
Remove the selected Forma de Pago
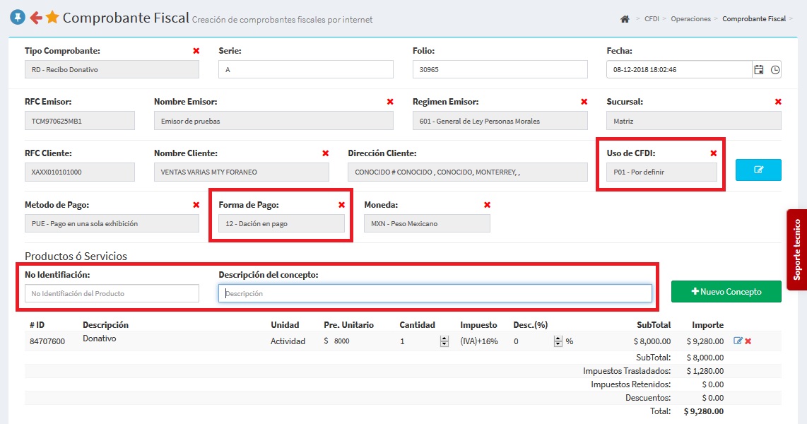pos(341,205)
